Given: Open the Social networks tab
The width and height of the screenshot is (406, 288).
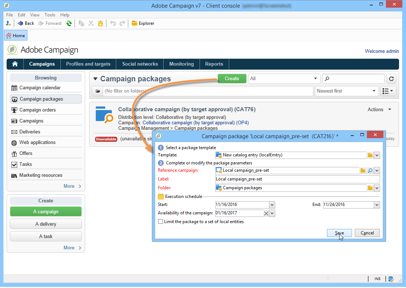Looking at the screenshot, I should 140,64.
